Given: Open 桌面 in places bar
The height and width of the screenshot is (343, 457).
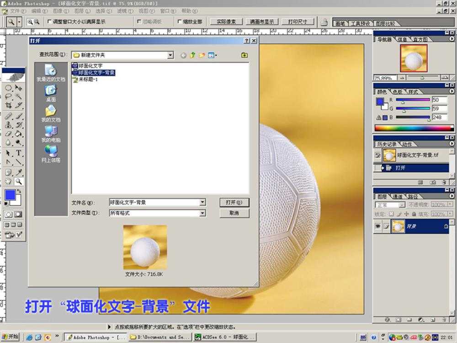Looking at the screenshot, I should pos(51,93).
